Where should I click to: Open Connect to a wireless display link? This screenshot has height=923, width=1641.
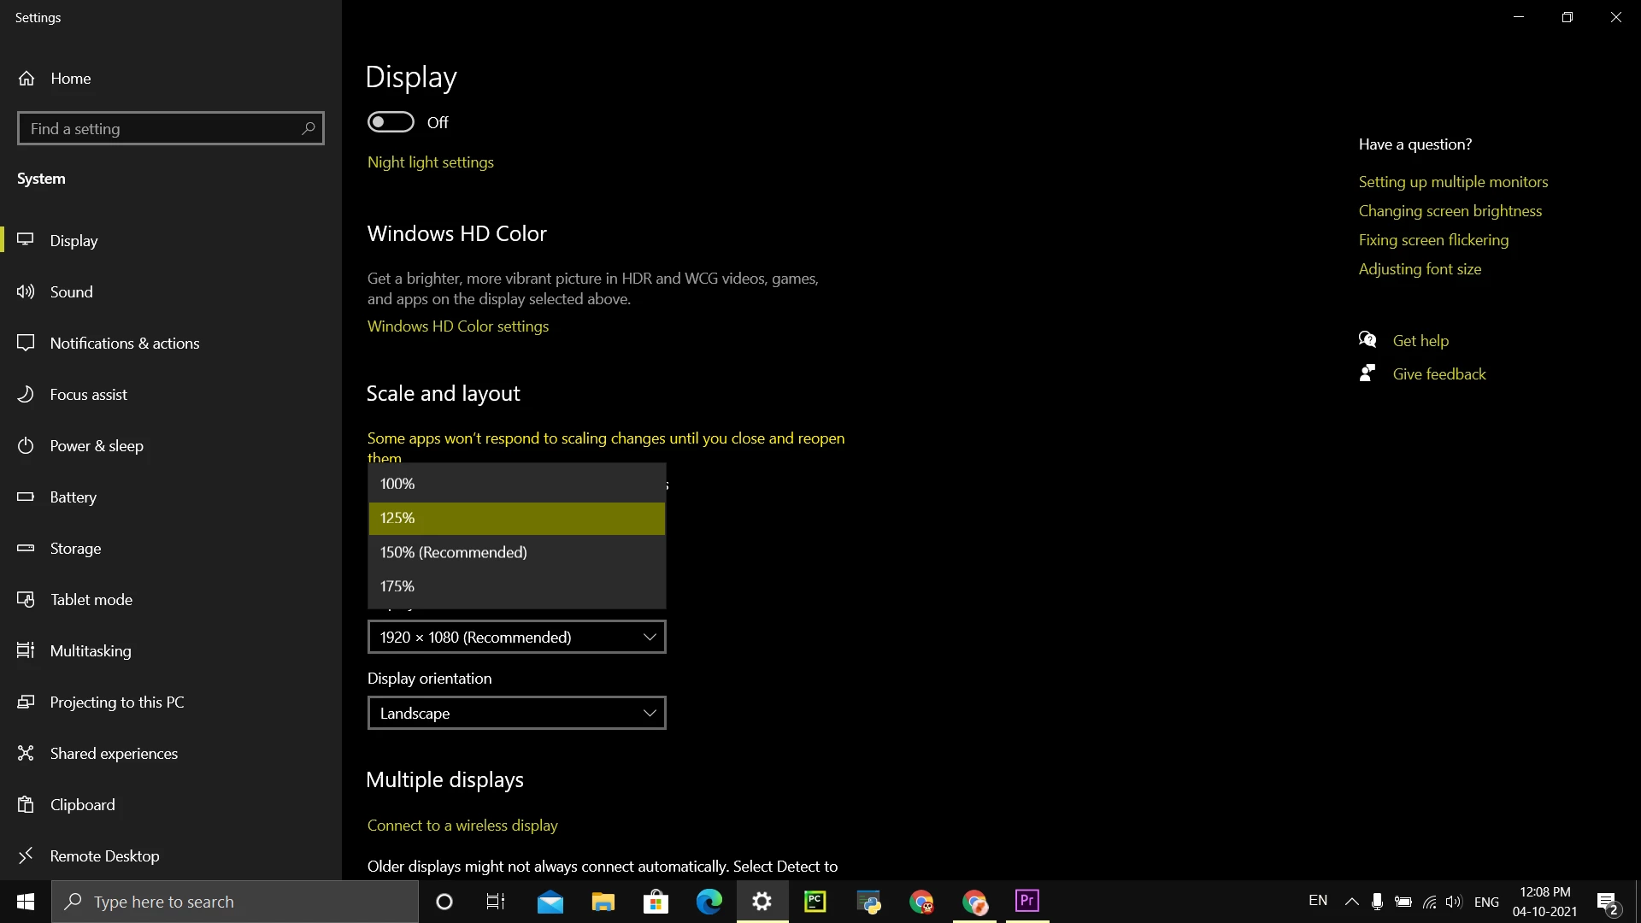point(462,826)
